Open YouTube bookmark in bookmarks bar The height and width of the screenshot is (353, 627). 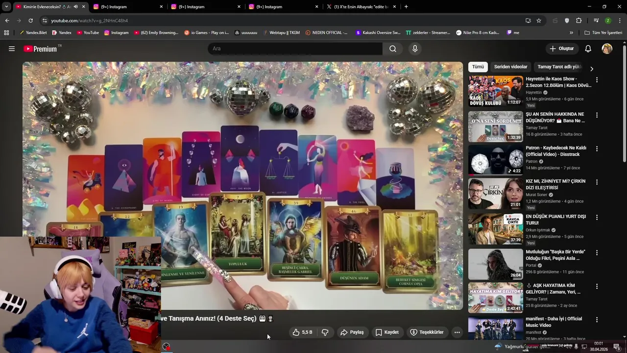point(87,33)
